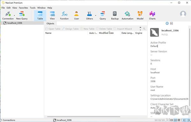Click the user avatar sign-in button
Image resolution: width=191 pixels, height=122 pixels.
[x=183, y=14]
